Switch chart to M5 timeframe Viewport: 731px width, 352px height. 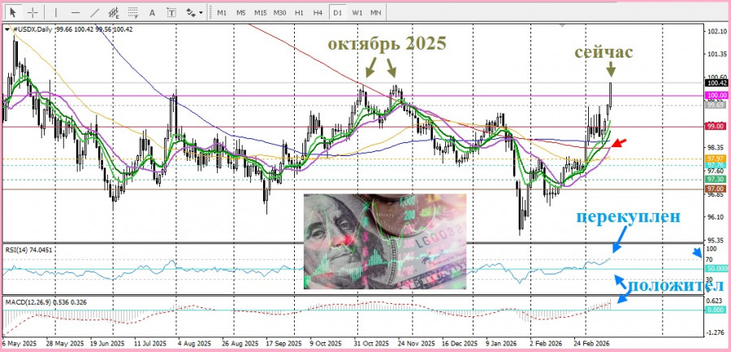[240, 13]
